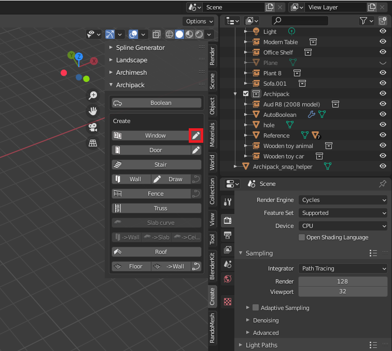
Task: Click the pencil icon next to Window
Action: (x=195, y=136)
